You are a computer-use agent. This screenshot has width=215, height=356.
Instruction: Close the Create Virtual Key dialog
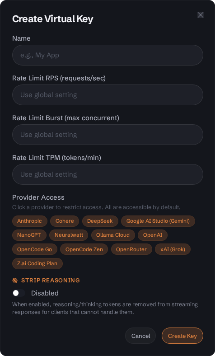(x=200, y=15)
